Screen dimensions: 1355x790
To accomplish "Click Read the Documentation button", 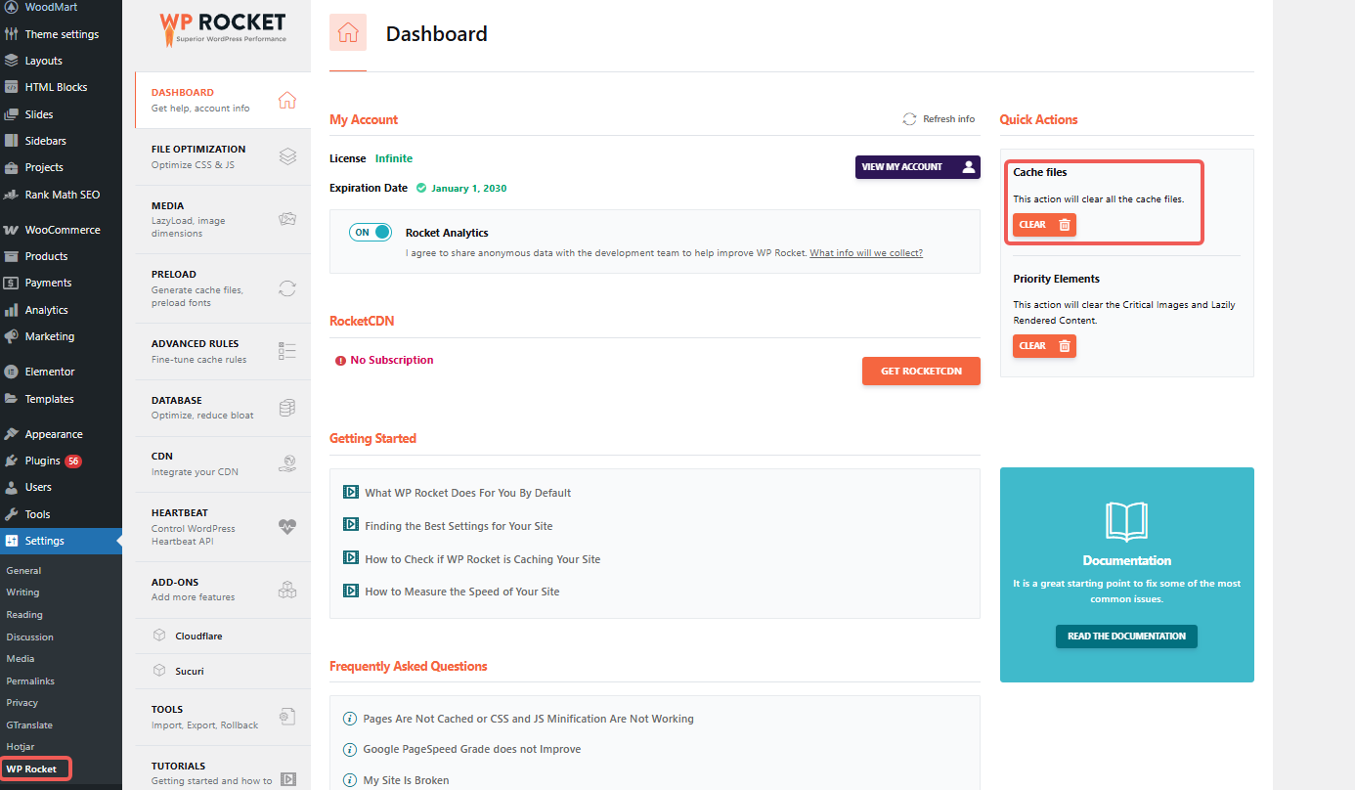I will [1126, 636].
